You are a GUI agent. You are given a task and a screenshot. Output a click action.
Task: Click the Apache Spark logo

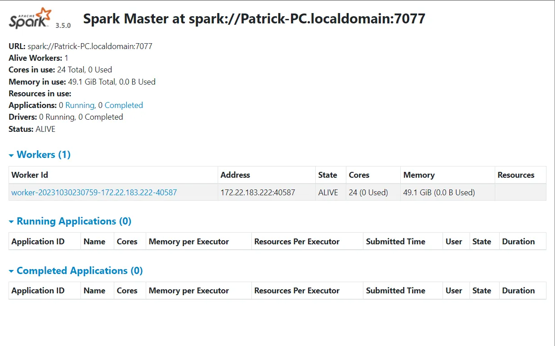tap(31, 18)
